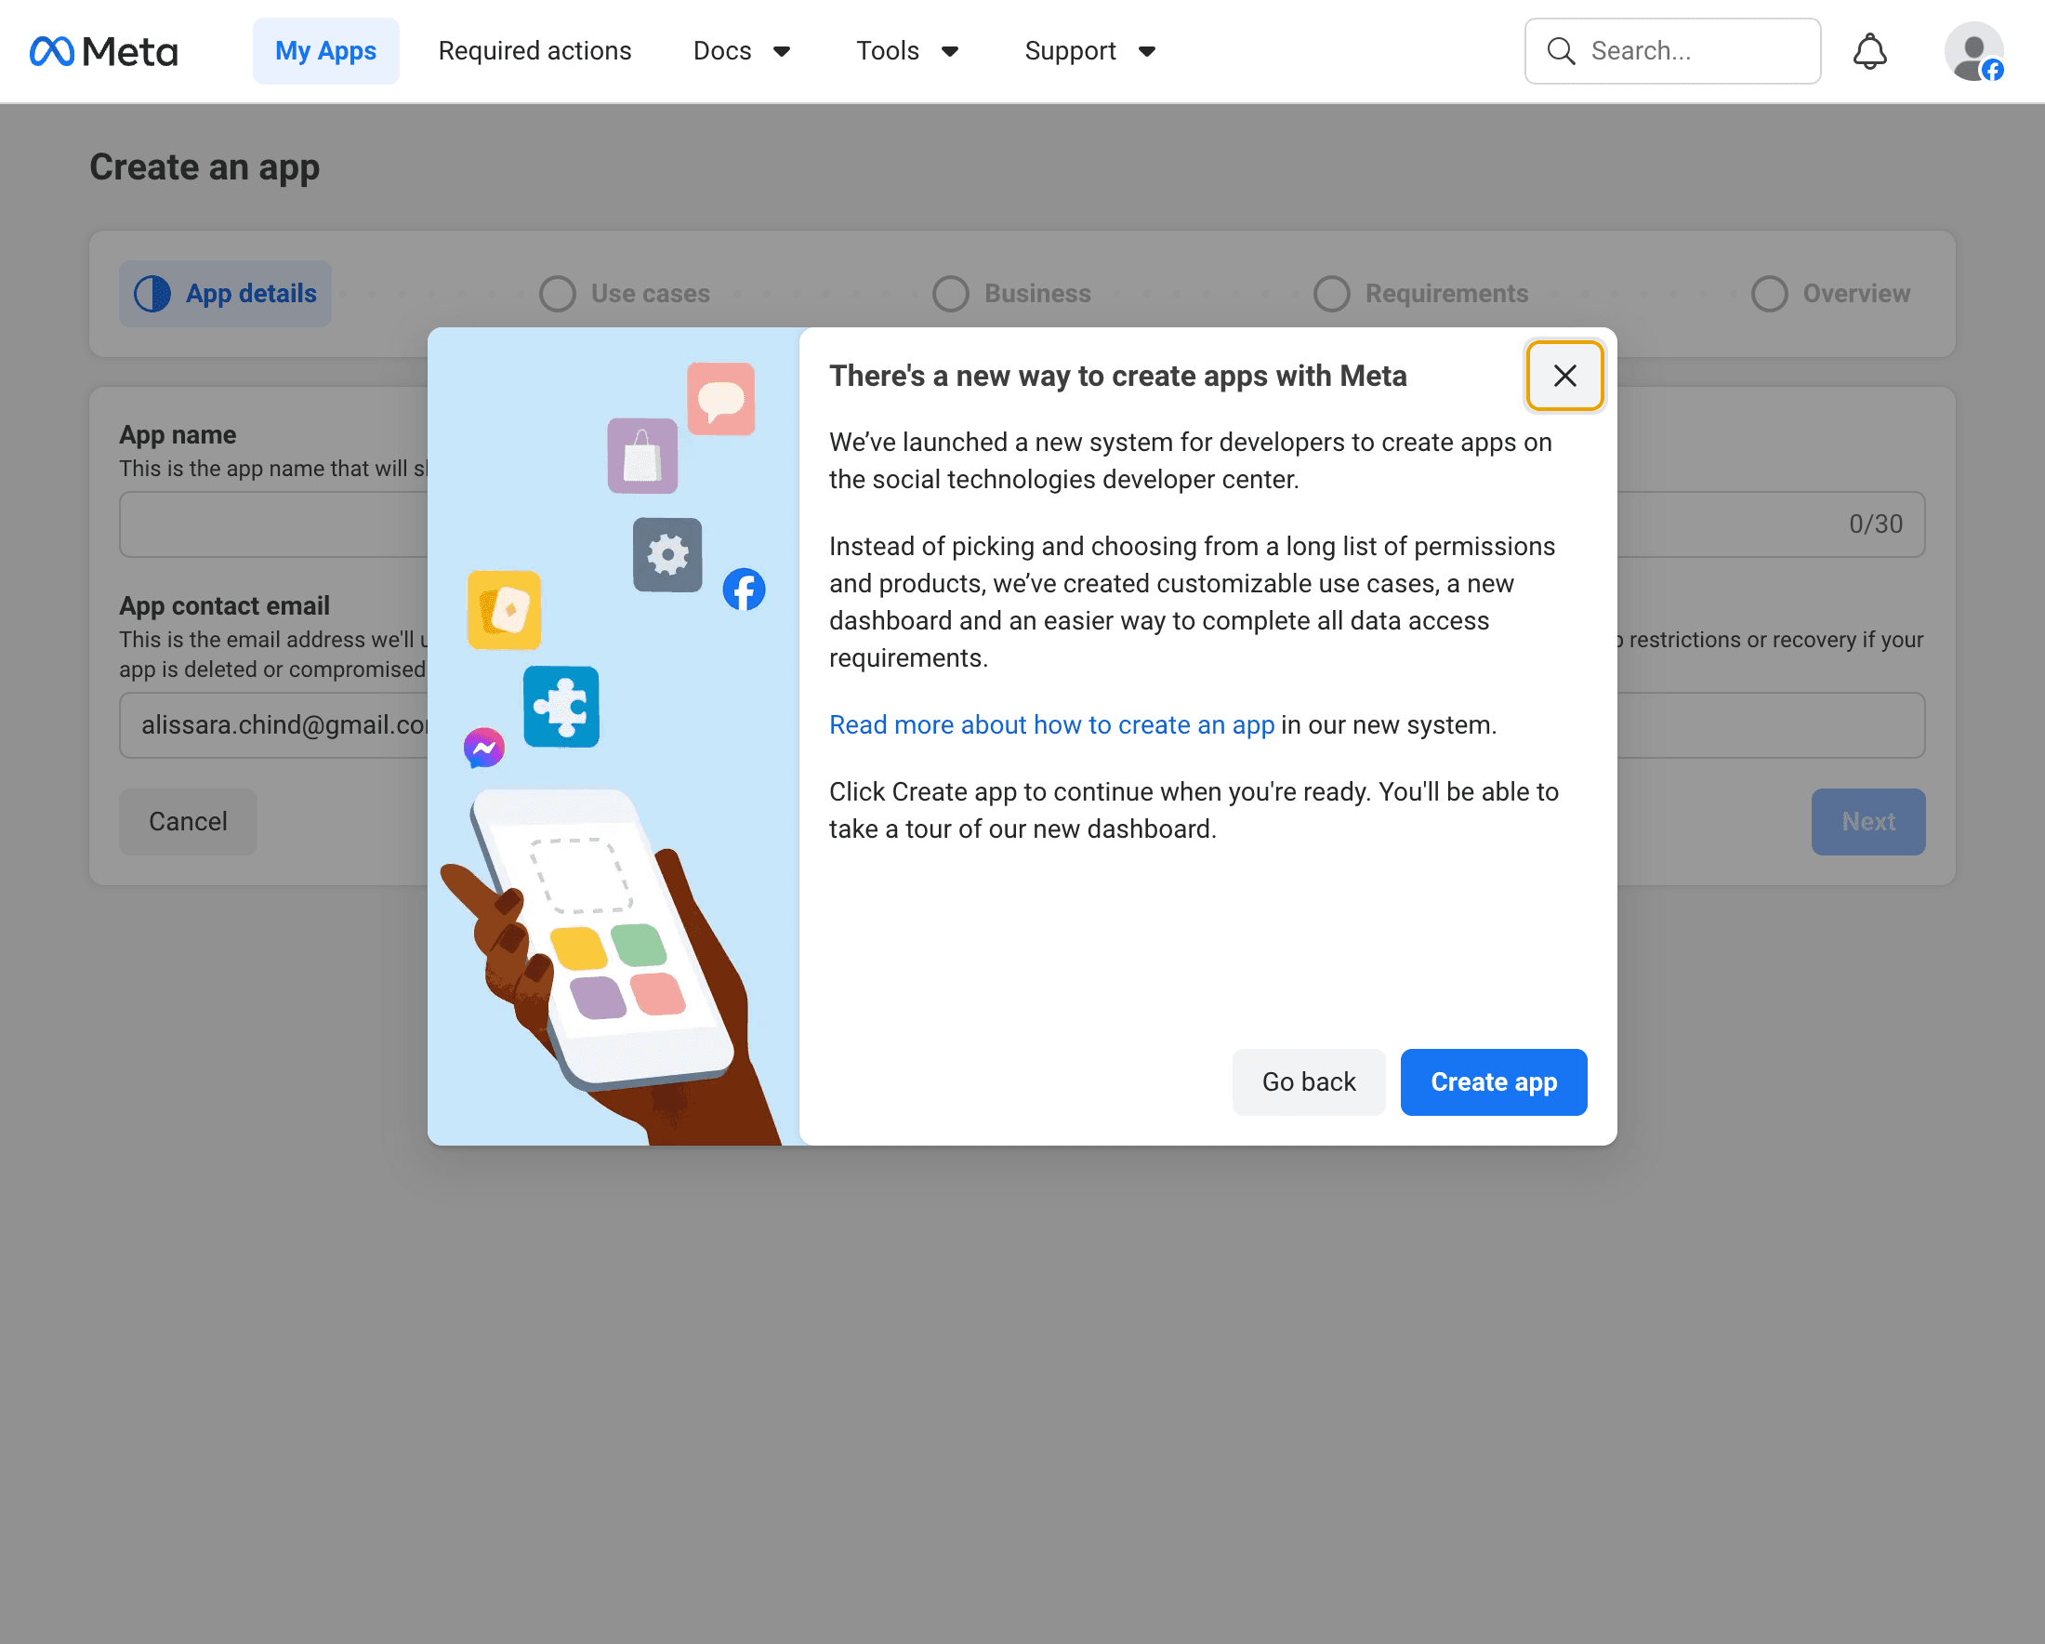
Task: Expand the Tools dropdown
Action: click(x=907, y=51)
